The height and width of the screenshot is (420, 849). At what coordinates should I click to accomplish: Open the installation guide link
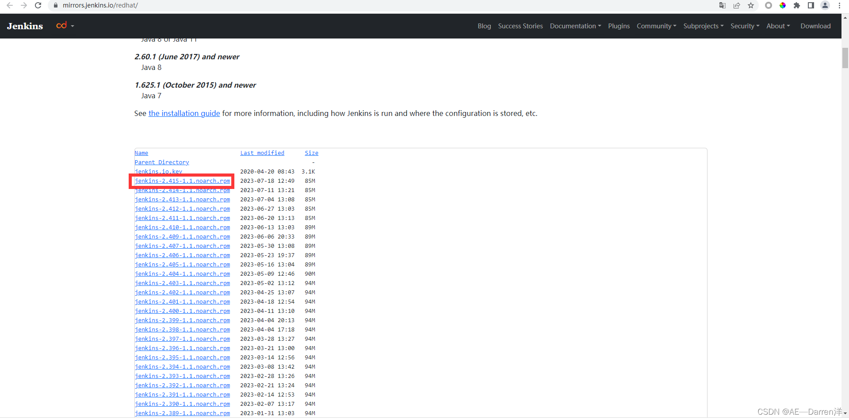click(x=184, y=113)
